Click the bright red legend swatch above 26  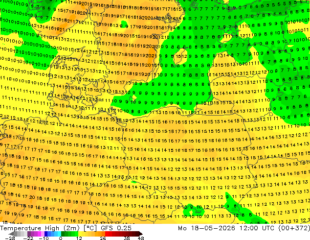[x=107, y=234]
